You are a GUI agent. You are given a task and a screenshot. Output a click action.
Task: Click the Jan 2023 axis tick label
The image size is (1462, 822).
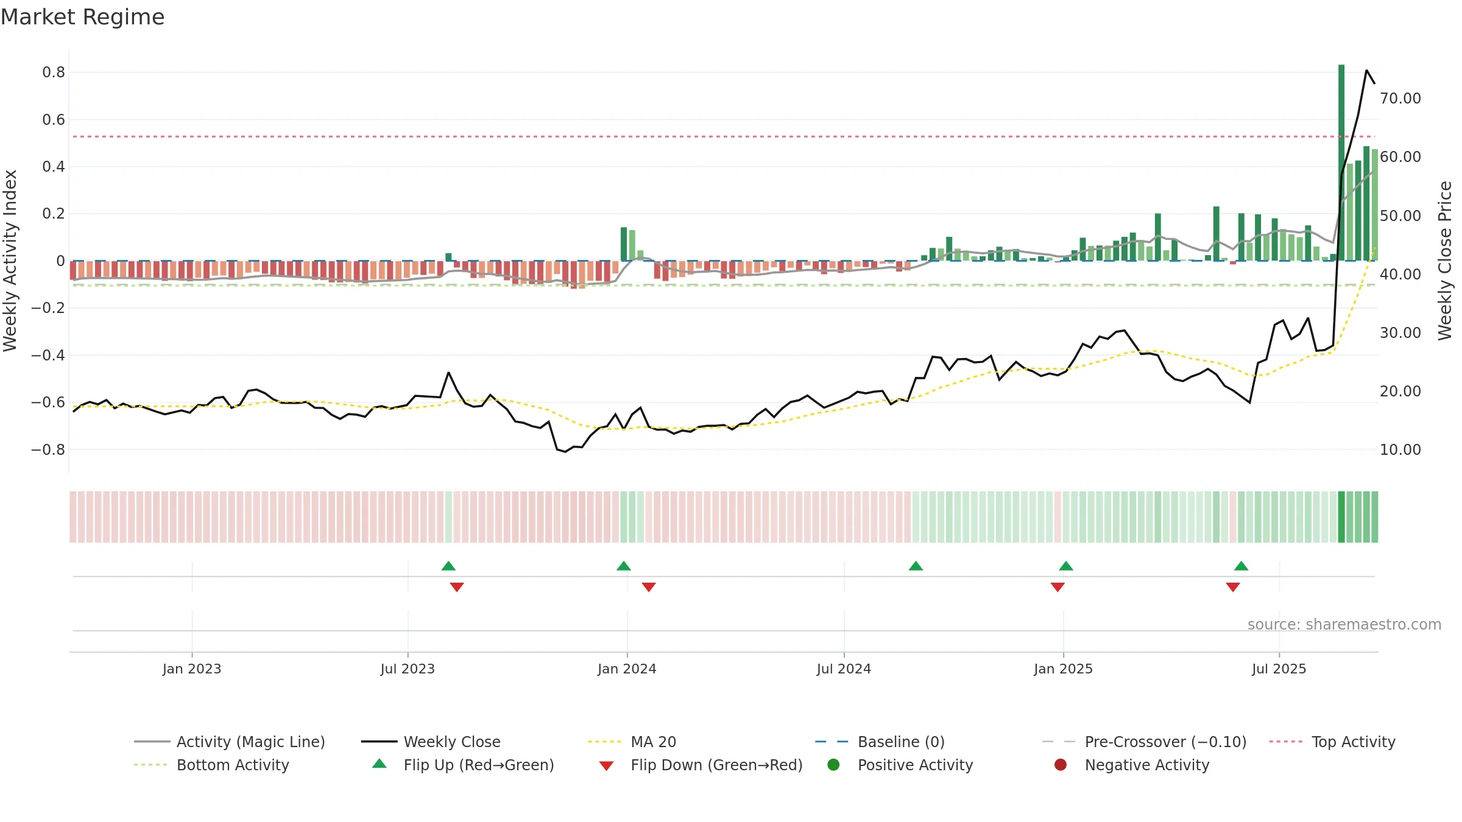pos(192,669)
